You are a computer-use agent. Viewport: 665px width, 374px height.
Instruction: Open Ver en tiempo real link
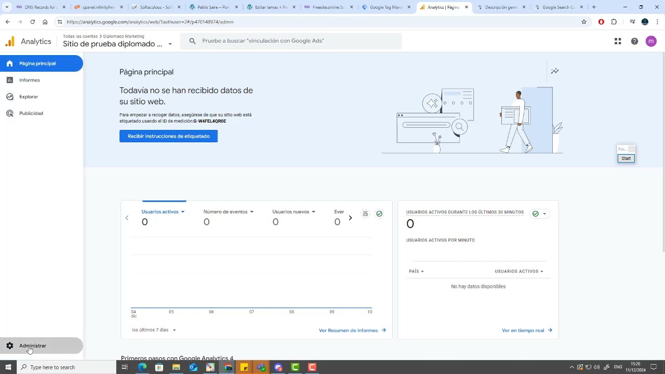pos(527,330)
